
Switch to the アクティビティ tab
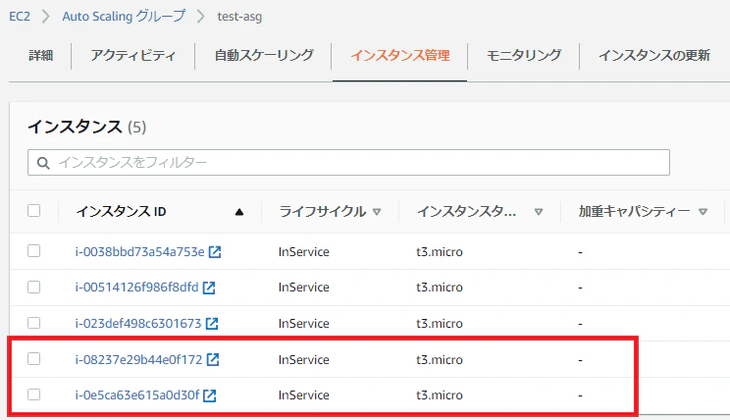[x=133, y=55]
